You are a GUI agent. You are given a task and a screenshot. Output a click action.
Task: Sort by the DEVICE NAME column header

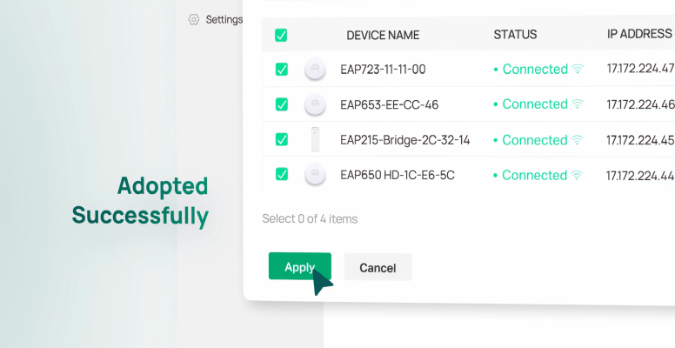tap(383, 36)
